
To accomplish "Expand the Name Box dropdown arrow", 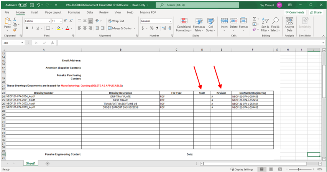I will (22, 43).
